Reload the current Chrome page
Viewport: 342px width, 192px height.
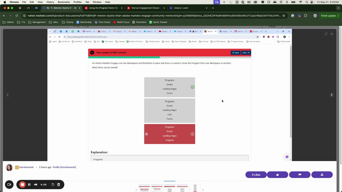(17, 16)
